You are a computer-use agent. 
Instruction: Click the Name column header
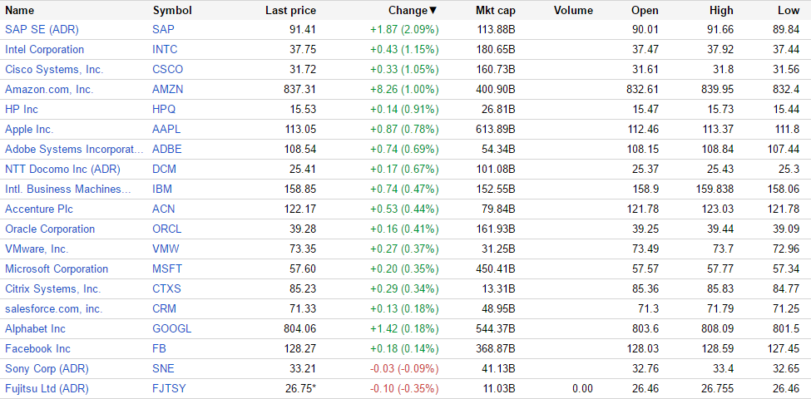click(20, 10)
